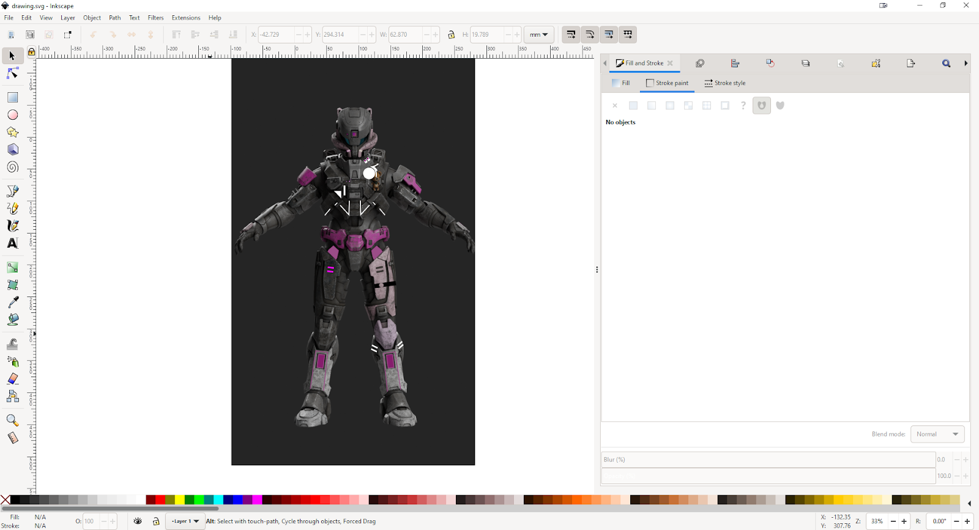Select the Zoom tool
This screenshot has width=979, height=530.
coord(12,421)
